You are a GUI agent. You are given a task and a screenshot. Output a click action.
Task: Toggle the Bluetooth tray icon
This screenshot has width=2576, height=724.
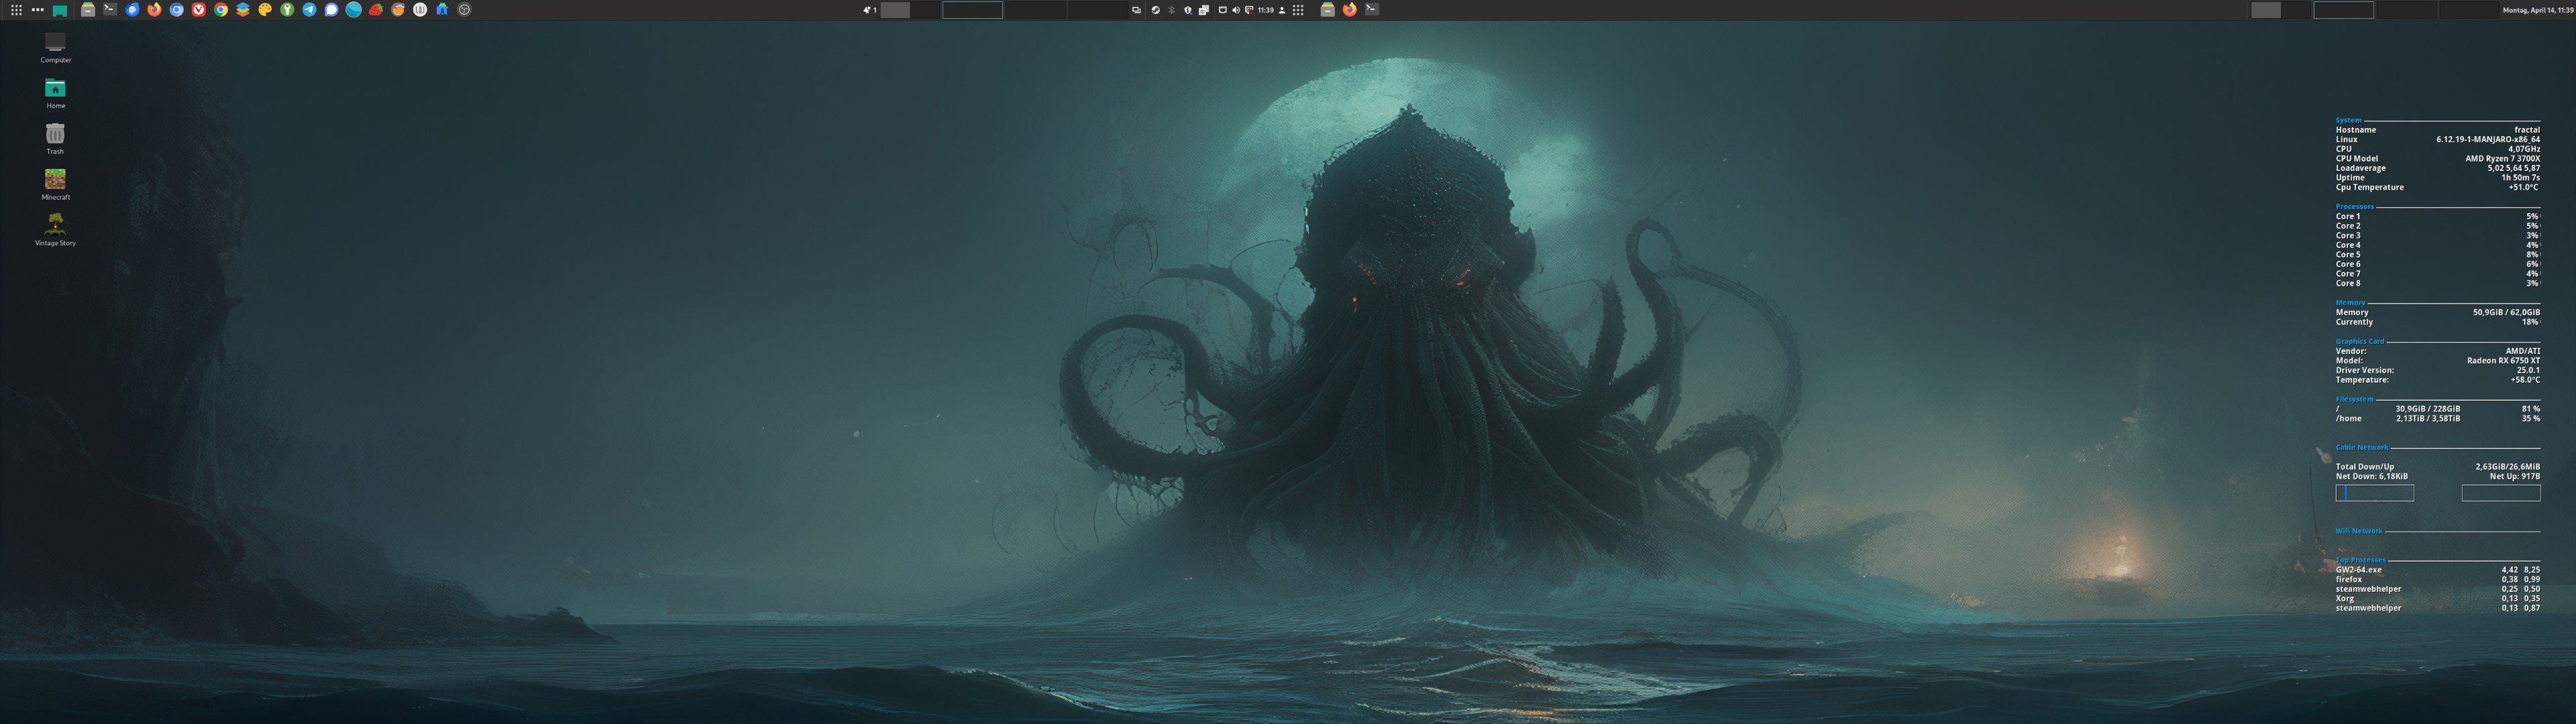click(x=1171, y=10)
